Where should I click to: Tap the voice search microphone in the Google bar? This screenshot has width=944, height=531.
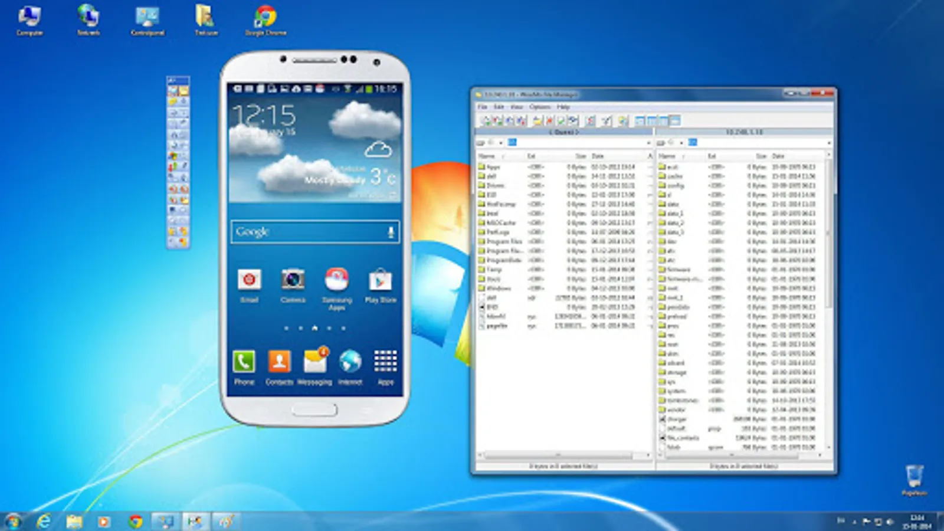389,232
